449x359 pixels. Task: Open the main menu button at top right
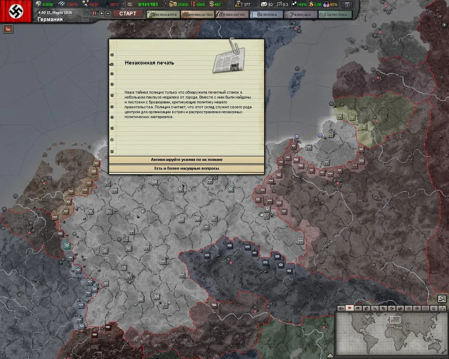tap(347, 4)
